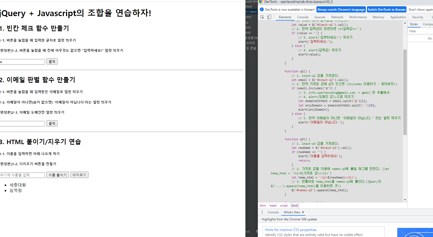This screenshot has height=237, width=433.
Task: Open the Console drawer tab
Action: (273, 212)
